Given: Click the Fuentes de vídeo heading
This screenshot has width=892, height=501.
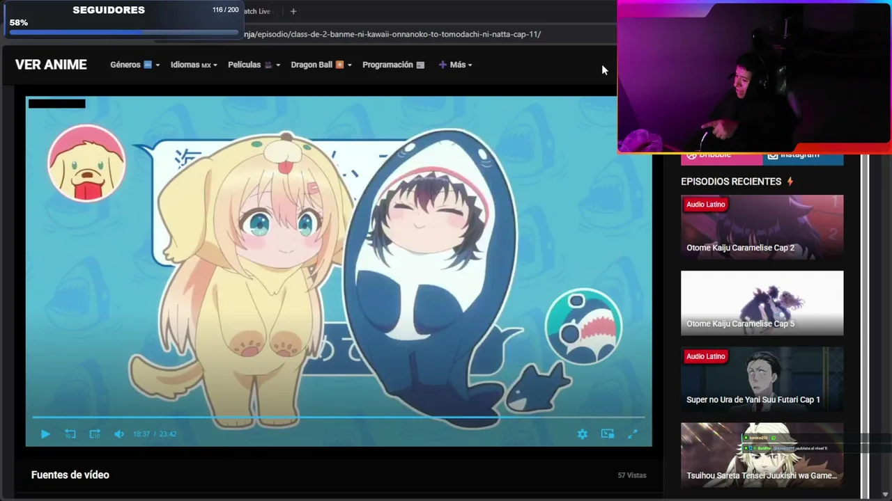Looking at the screenshot, I should point(70,475).
